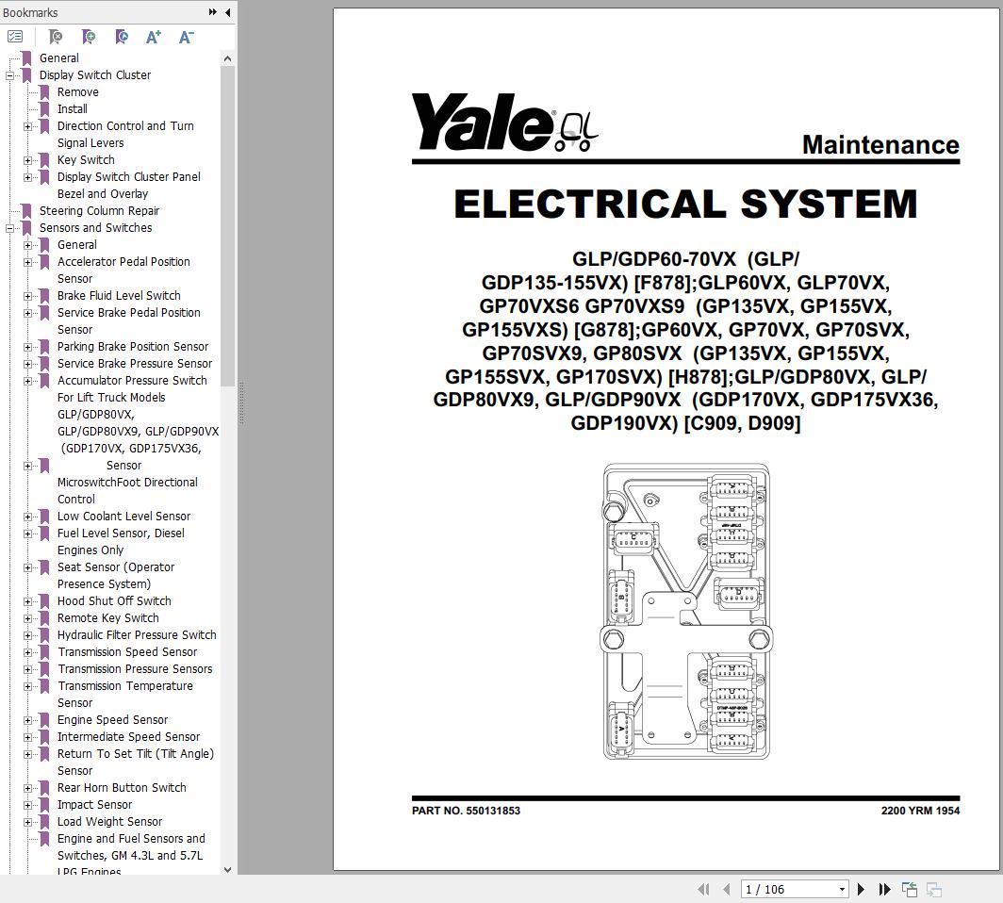
Task: Click bookmark icon beside Low Coolant Level Sensor
Action: (x=44, y=517)
